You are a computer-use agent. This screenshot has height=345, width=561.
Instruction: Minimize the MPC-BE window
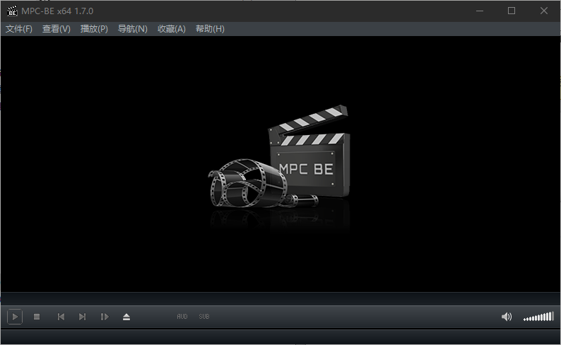coord(480,11)
